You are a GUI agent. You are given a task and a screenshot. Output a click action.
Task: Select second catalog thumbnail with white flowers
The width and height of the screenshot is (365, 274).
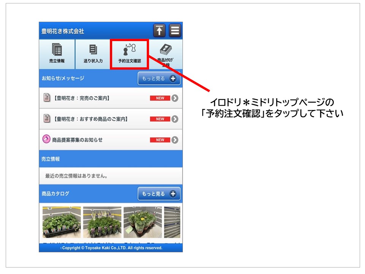coord(102,222)
